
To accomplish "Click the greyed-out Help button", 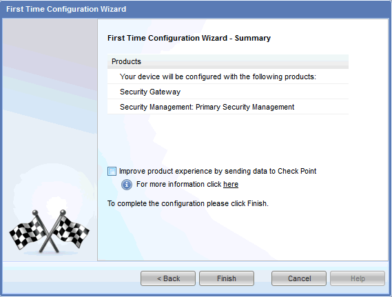I will point(358,278).
